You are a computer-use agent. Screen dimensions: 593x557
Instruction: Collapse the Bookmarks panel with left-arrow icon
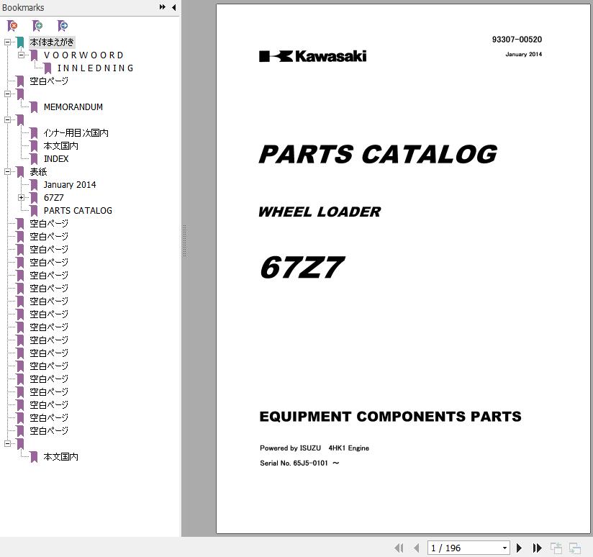pyautogui.click(x=174, y=7)
